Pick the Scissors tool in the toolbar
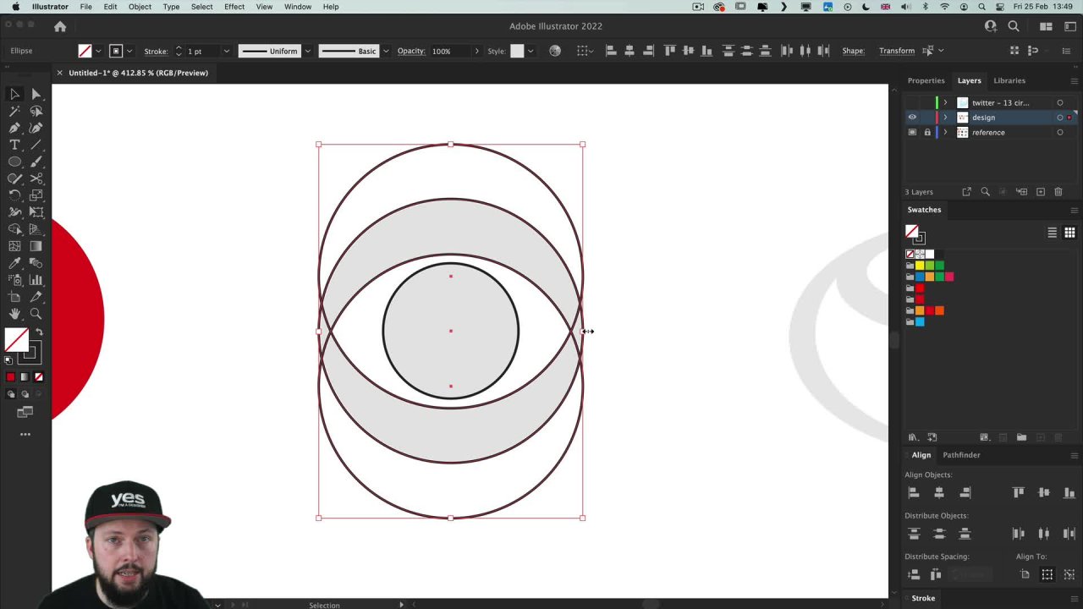Image resolution: width=1083 pixels, height=609 pixels. pyautogui.click(x=36, y=178)
